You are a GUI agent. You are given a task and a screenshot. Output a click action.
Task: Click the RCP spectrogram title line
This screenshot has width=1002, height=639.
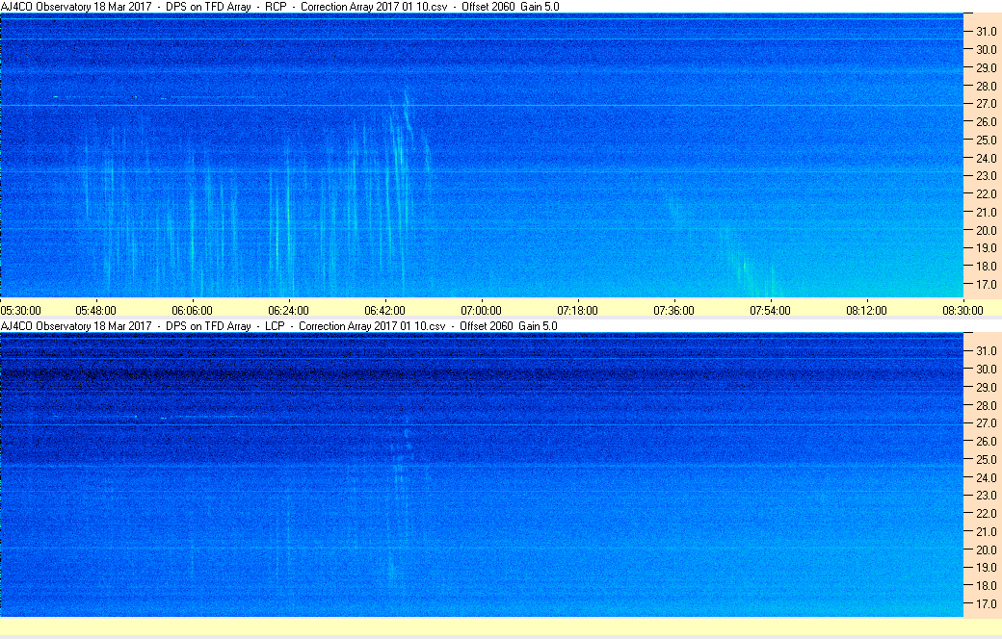pos(280,7)
